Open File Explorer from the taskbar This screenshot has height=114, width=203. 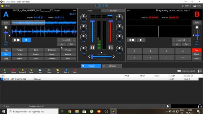[x=77, y=111]
